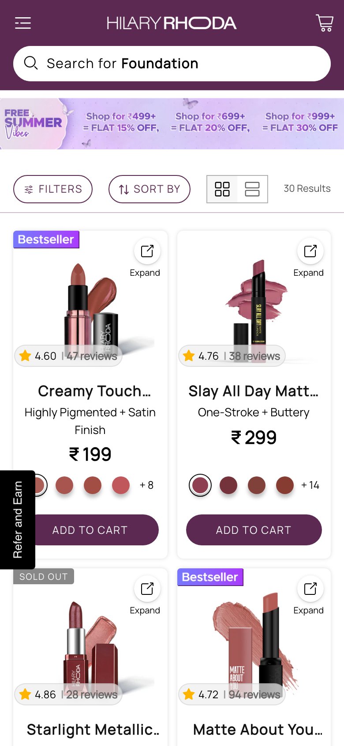This screenshot has width=344, height=746.
Task: Switch to list view layout
Action: 252,189
